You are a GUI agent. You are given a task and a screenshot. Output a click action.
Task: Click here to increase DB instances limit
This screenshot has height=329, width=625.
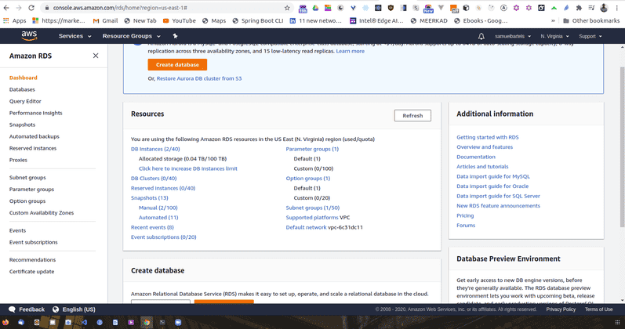(x=187, y=168)
